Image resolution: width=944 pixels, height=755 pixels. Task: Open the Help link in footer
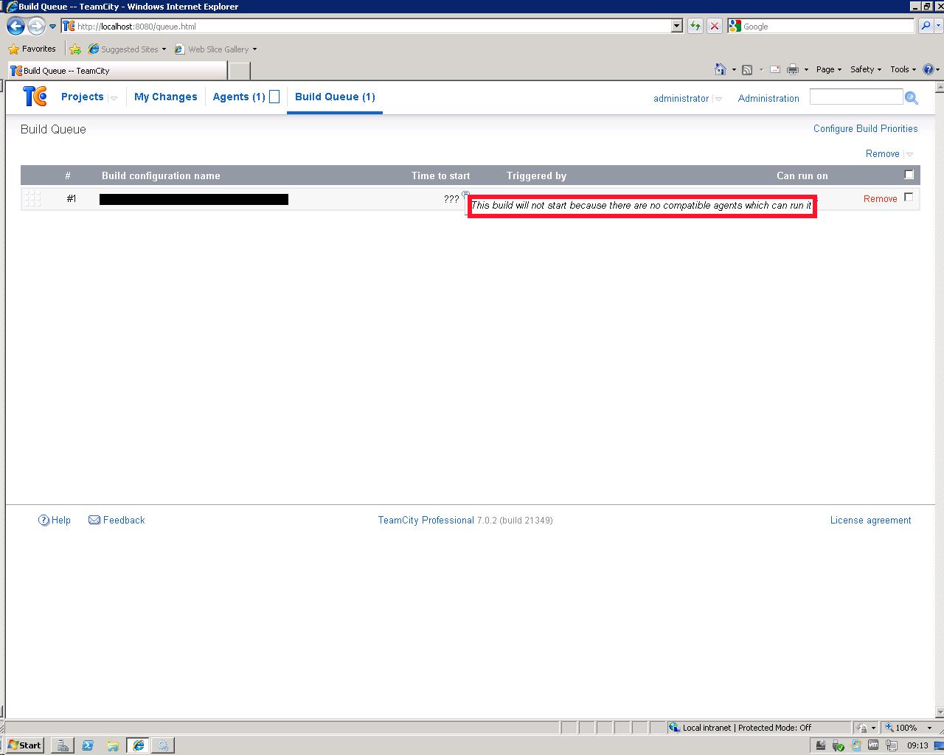coord(61,520)
